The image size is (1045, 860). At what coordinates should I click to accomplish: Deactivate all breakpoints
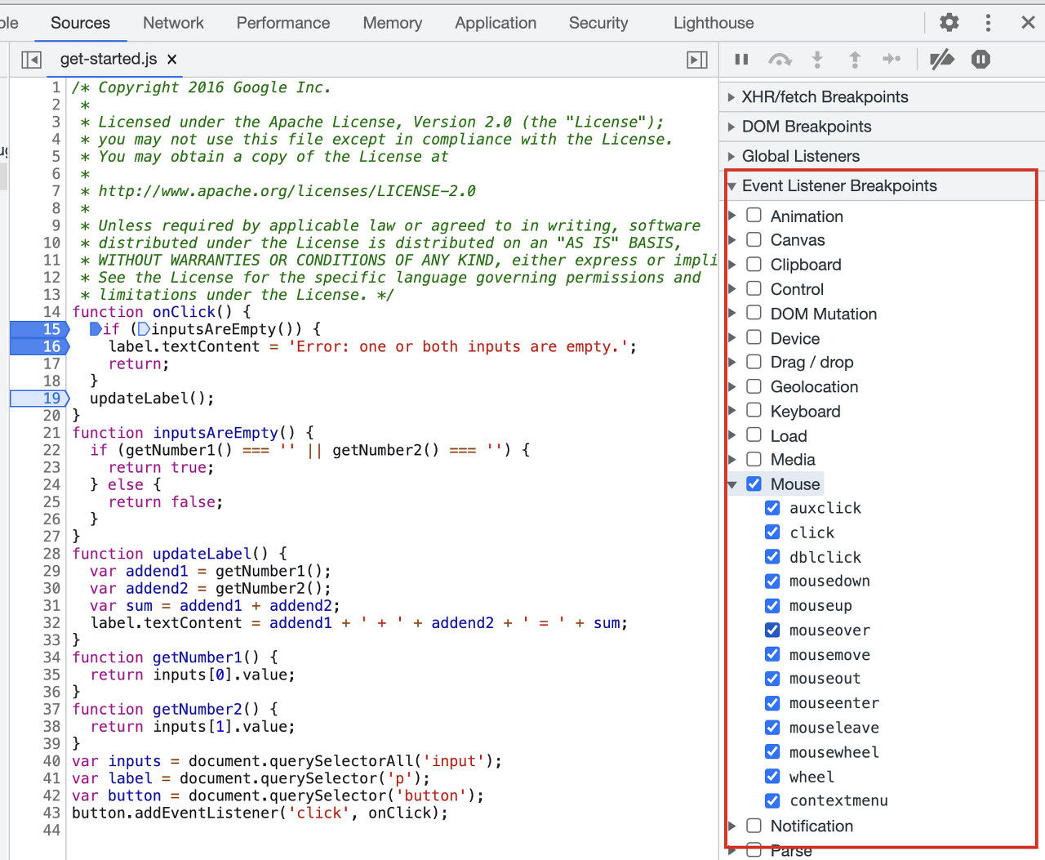[942, 59]
